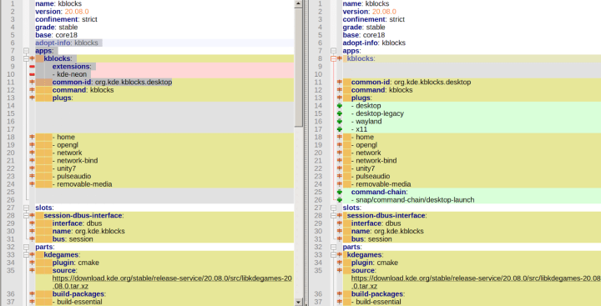Click the green added marker beside desktop
This screenshot has height=306, width=601.
click(x=339, y=106)
